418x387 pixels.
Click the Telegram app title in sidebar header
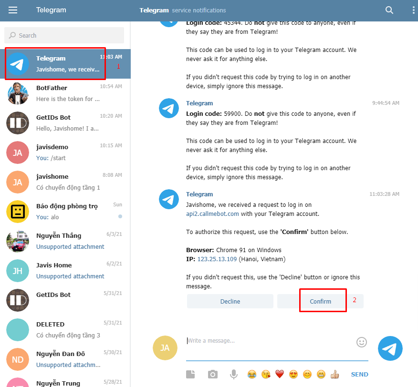51,10
